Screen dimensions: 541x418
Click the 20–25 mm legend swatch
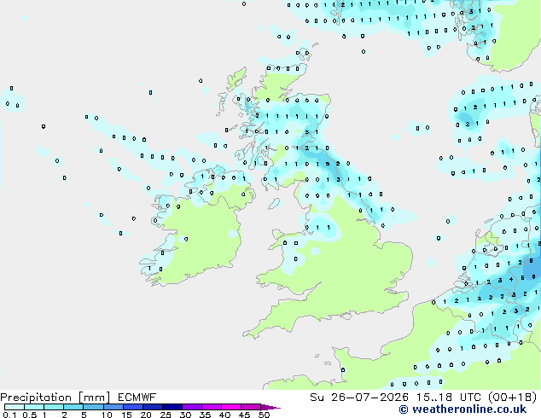[x=153, y=407]
